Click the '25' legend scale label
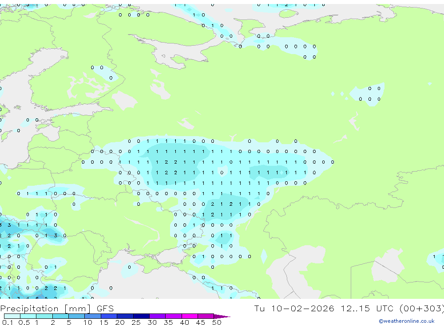The width and height of the screenshot is (444, 325). coord(136,322)
